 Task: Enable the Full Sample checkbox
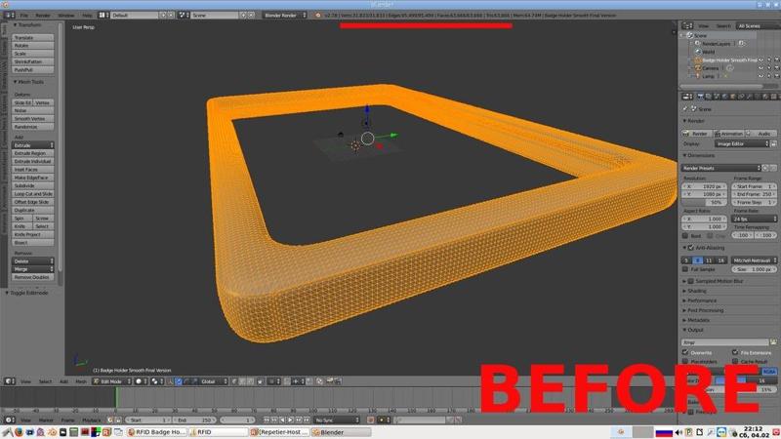pyautogui.click(x=685, y=269)
